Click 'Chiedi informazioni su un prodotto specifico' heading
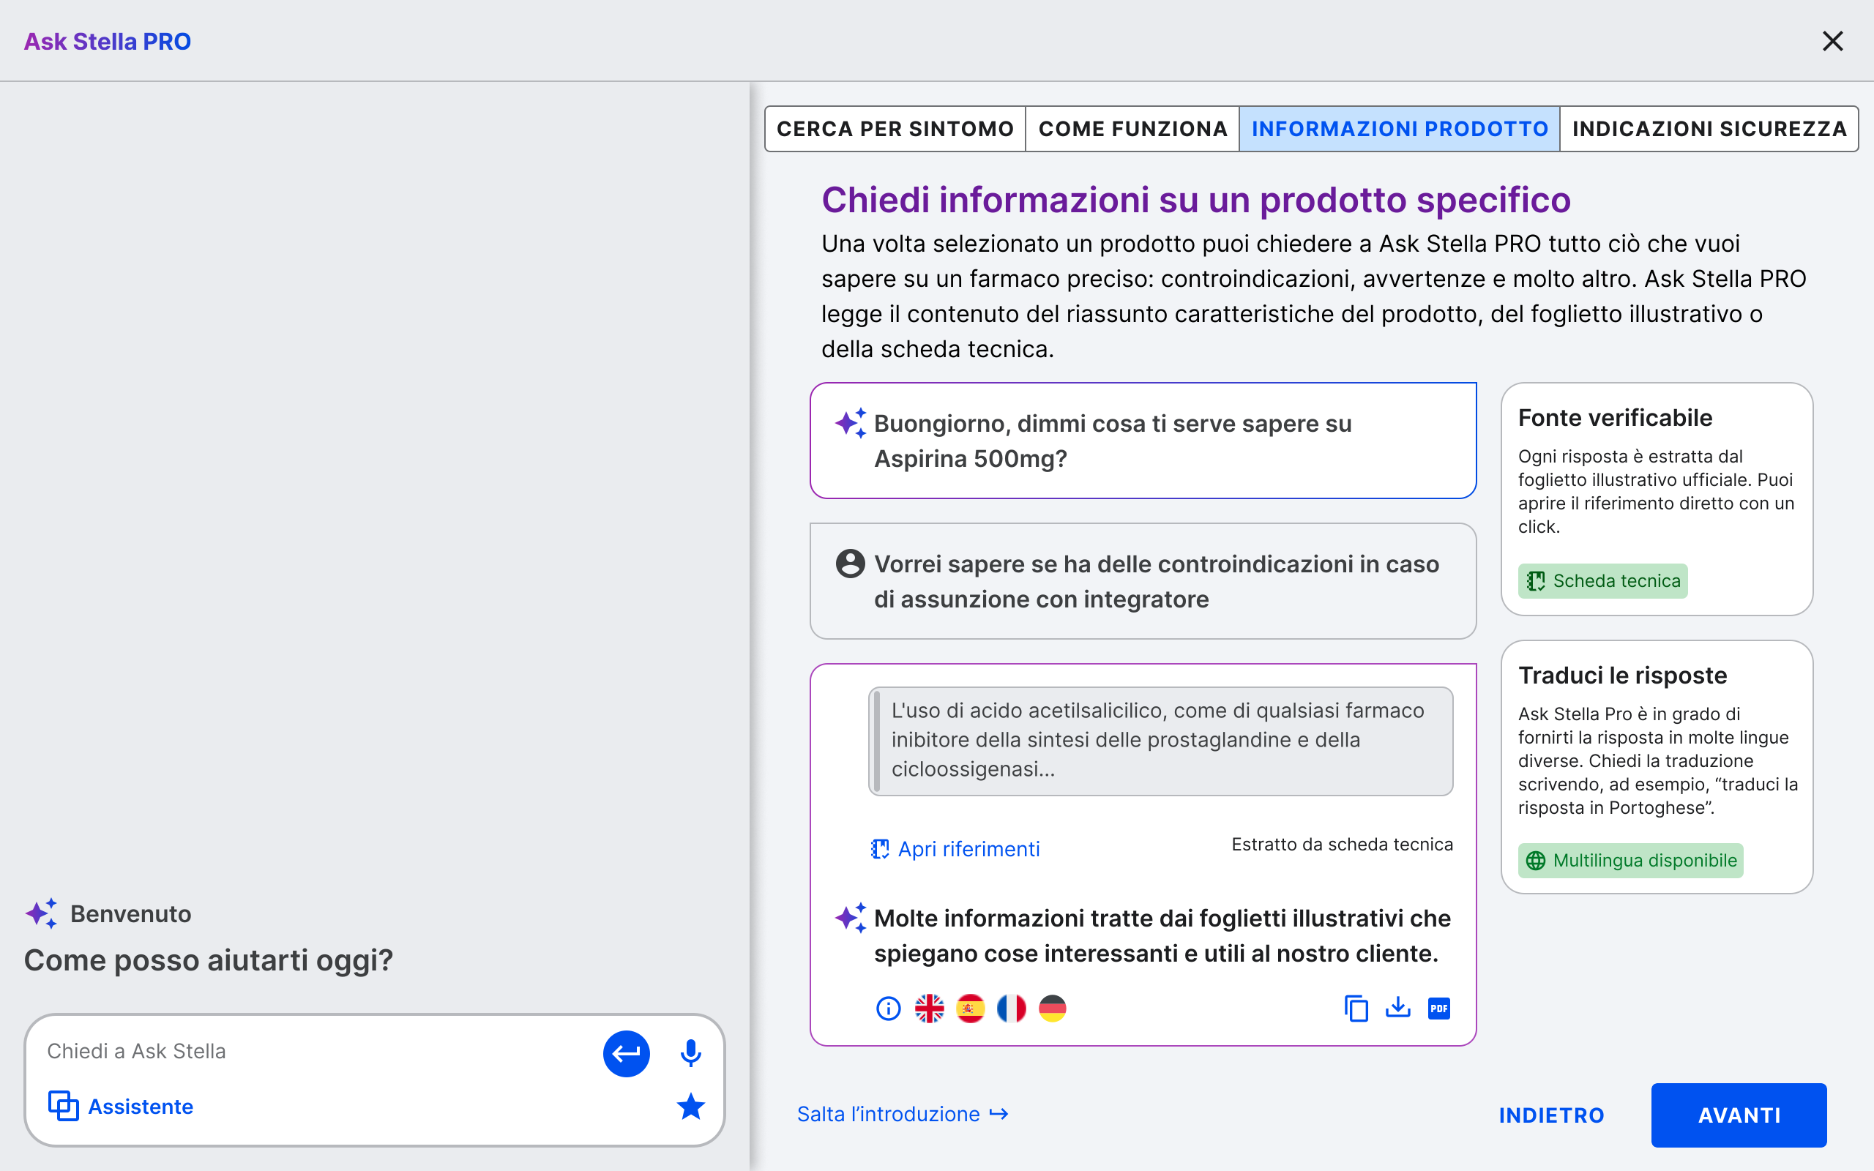This screenshot has height=1171, width=1874. pyautogui.click(x=1195, y=200)
